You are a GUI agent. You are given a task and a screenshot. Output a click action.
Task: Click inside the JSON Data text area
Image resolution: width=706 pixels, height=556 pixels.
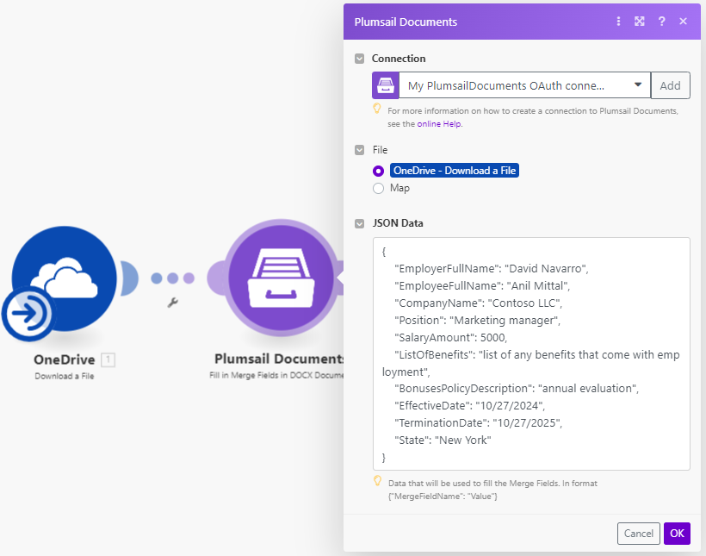click(531, 354)
